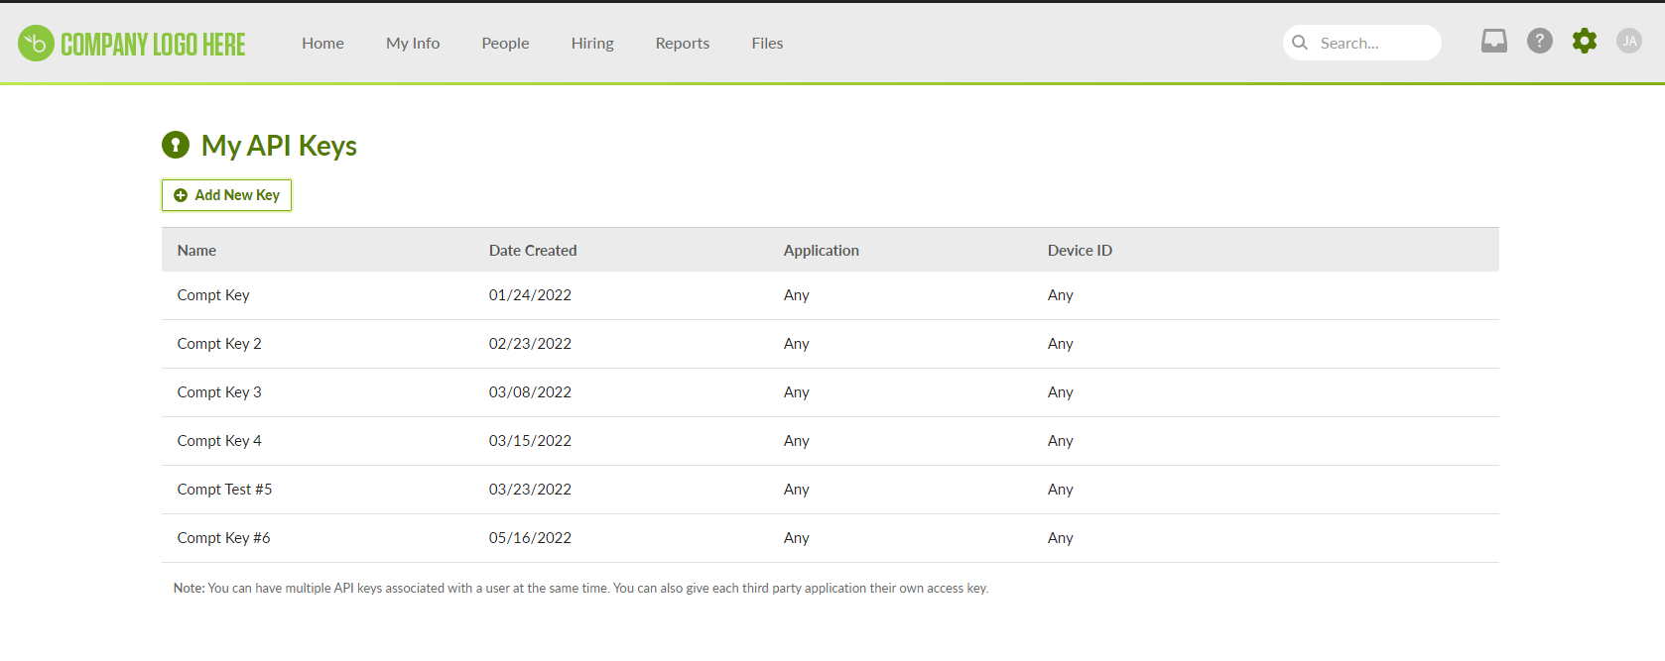Click the date 02/23/2022
1665x661 pixels.
click(530, 344)
